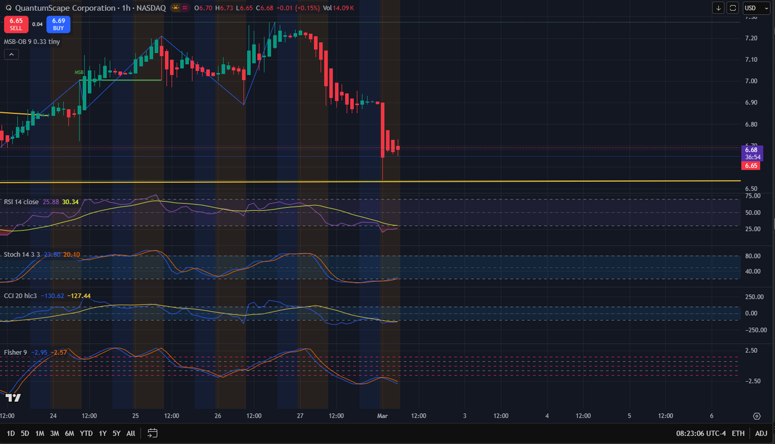Switch to the All time range

pos(131,433)
